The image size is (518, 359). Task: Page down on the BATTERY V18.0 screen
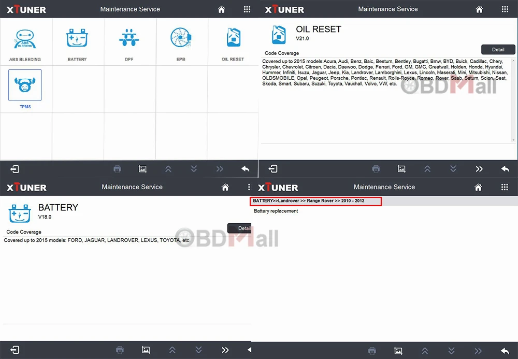[198, 350]
